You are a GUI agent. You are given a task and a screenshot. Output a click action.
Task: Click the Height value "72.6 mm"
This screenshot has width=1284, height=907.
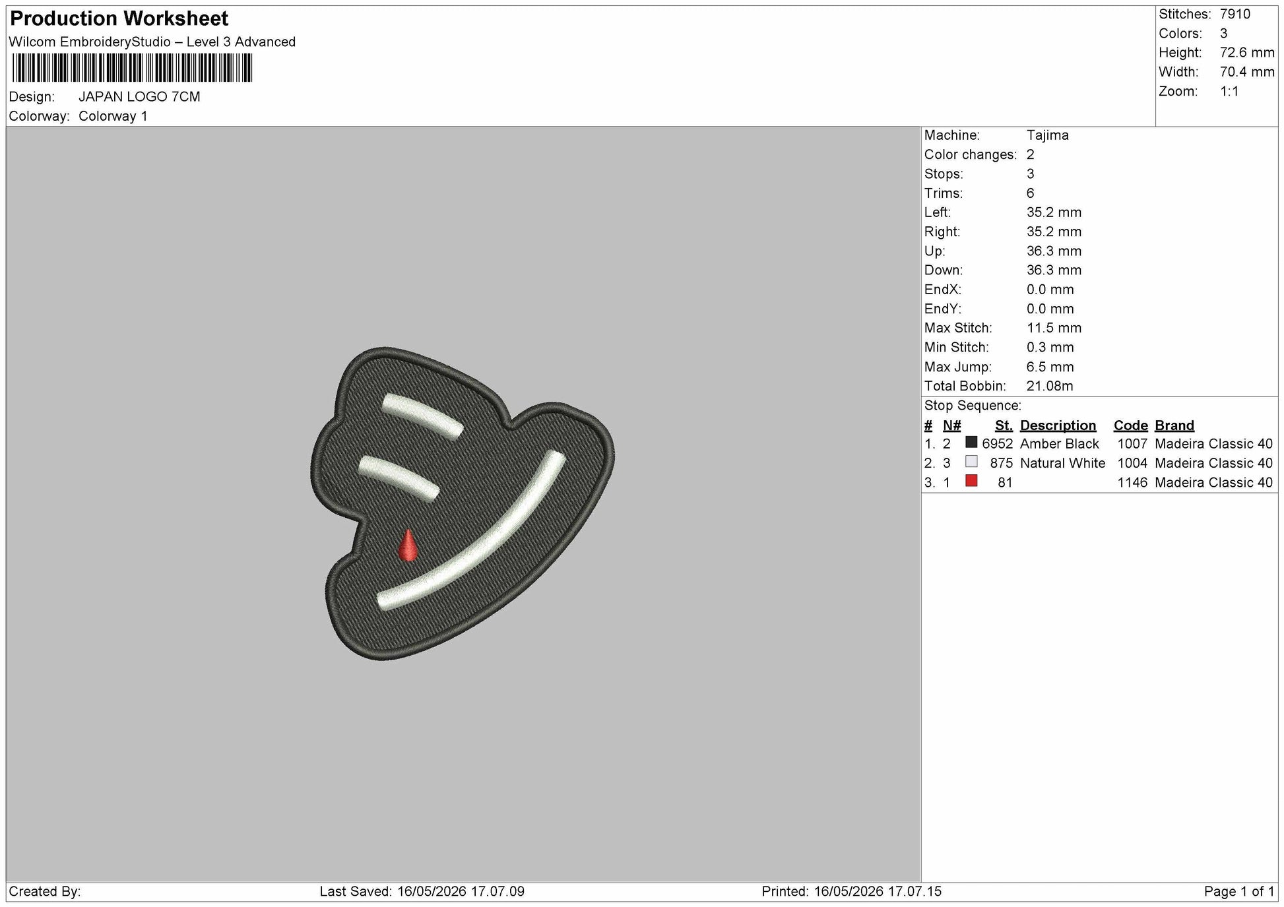tap(1247, 53)
